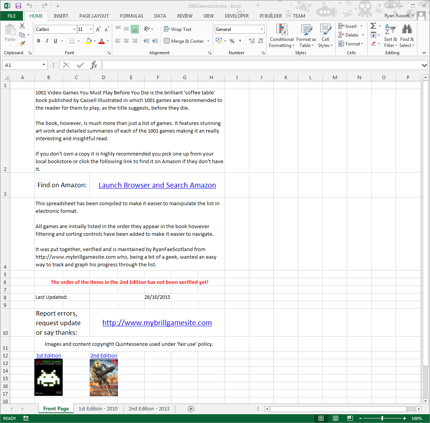Click the 1st Edition link in row 12

[48, 355]
